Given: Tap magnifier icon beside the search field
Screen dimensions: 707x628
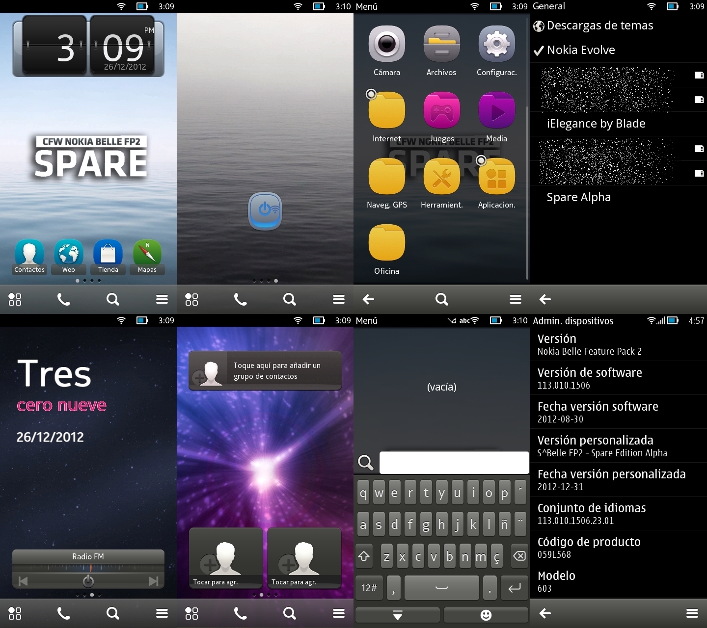Looking at the screenshot, I should click(x=366, y=463).
